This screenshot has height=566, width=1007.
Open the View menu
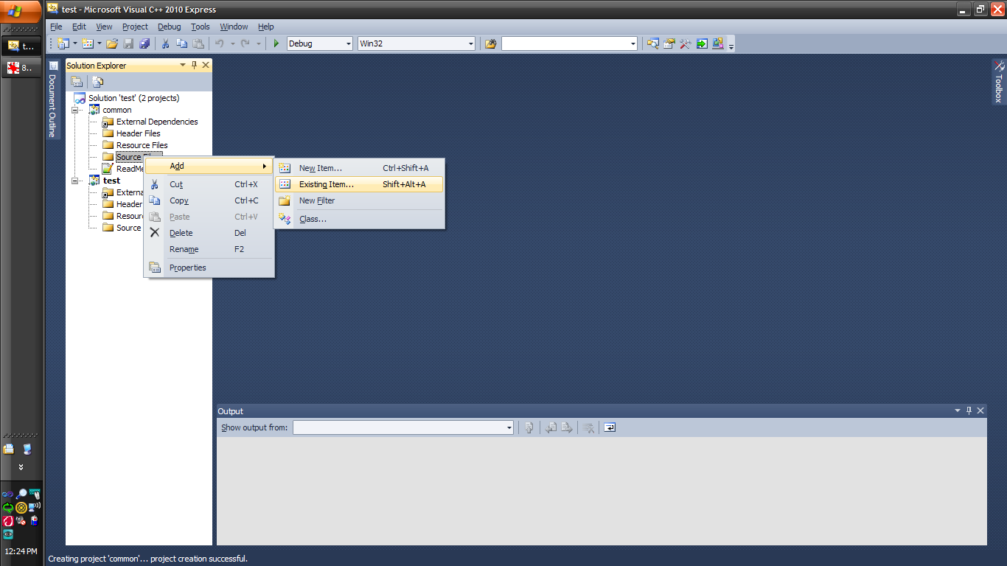[104, 27]
